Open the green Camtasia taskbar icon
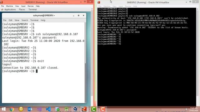Image resolution: width=200 pixels, height=112 pixels. [93, 109]
